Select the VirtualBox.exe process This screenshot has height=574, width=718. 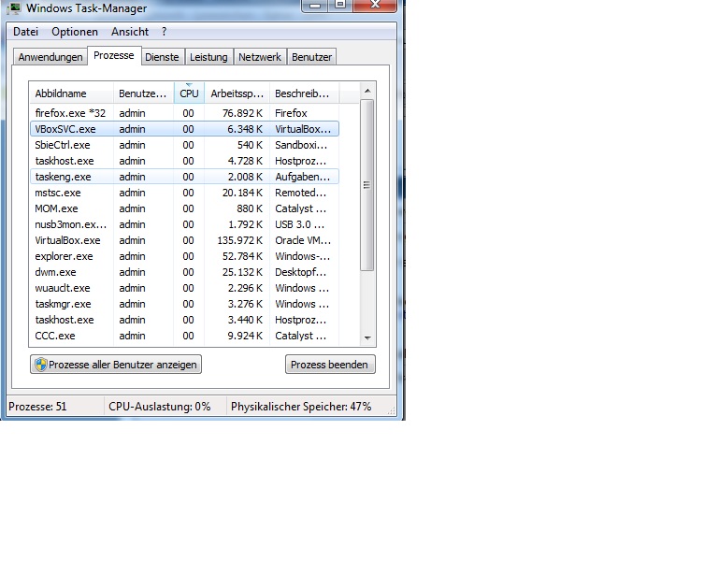tap(184, 240)
